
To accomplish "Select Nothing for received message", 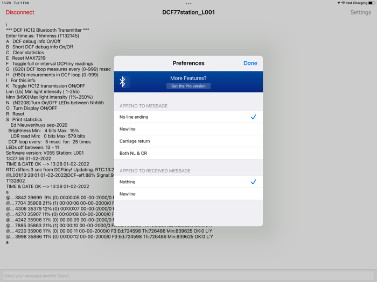I will coord(188,182).
